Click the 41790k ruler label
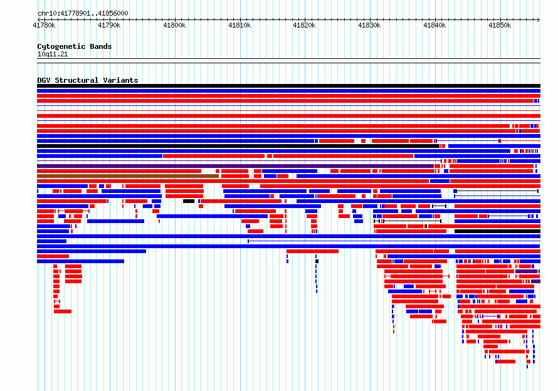This screenshot has height=391, width=558. click(x=109, y=25)
